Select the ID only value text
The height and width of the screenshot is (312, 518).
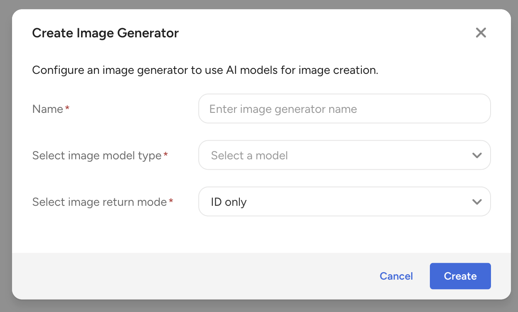click(x=229, y=202)
